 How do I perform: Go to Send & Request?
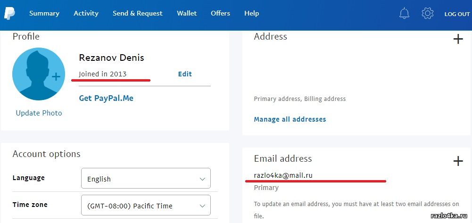tap(138, 14)
